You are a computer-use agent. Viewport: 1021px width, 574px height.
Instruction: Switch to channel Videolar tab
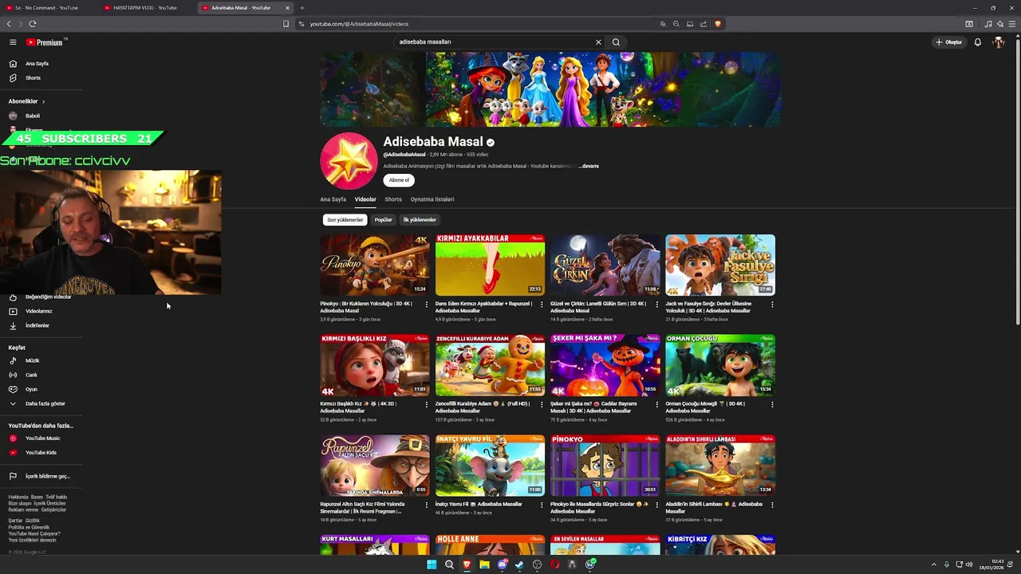tap(365, 199)
